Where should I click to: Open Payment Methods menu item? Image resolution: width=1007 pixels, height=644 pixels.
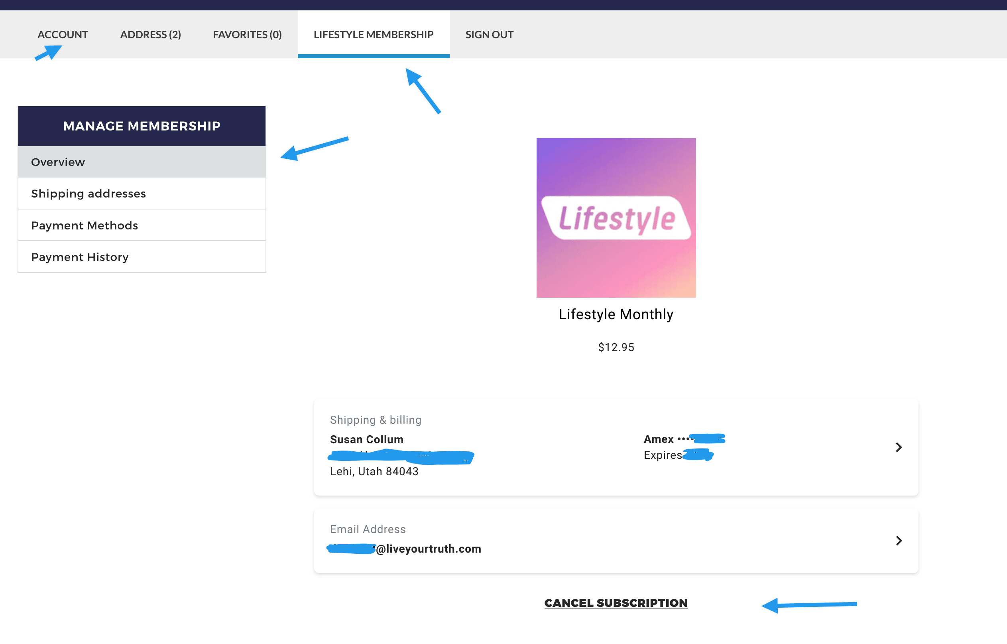[x=142, y=225]
